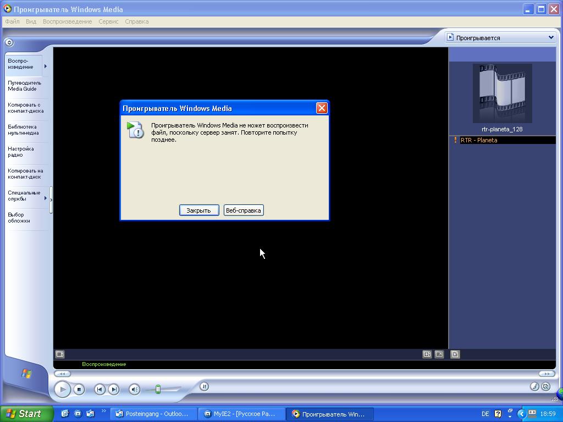Viewport: 563px width, 422px height.
Task: Click the maximize video area icon
Action: coord(427,354)
